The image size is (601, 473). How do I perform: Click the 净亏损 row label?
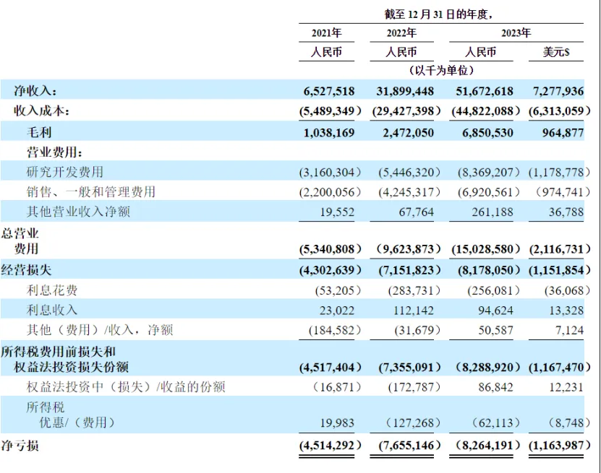(x=22, y=446)
